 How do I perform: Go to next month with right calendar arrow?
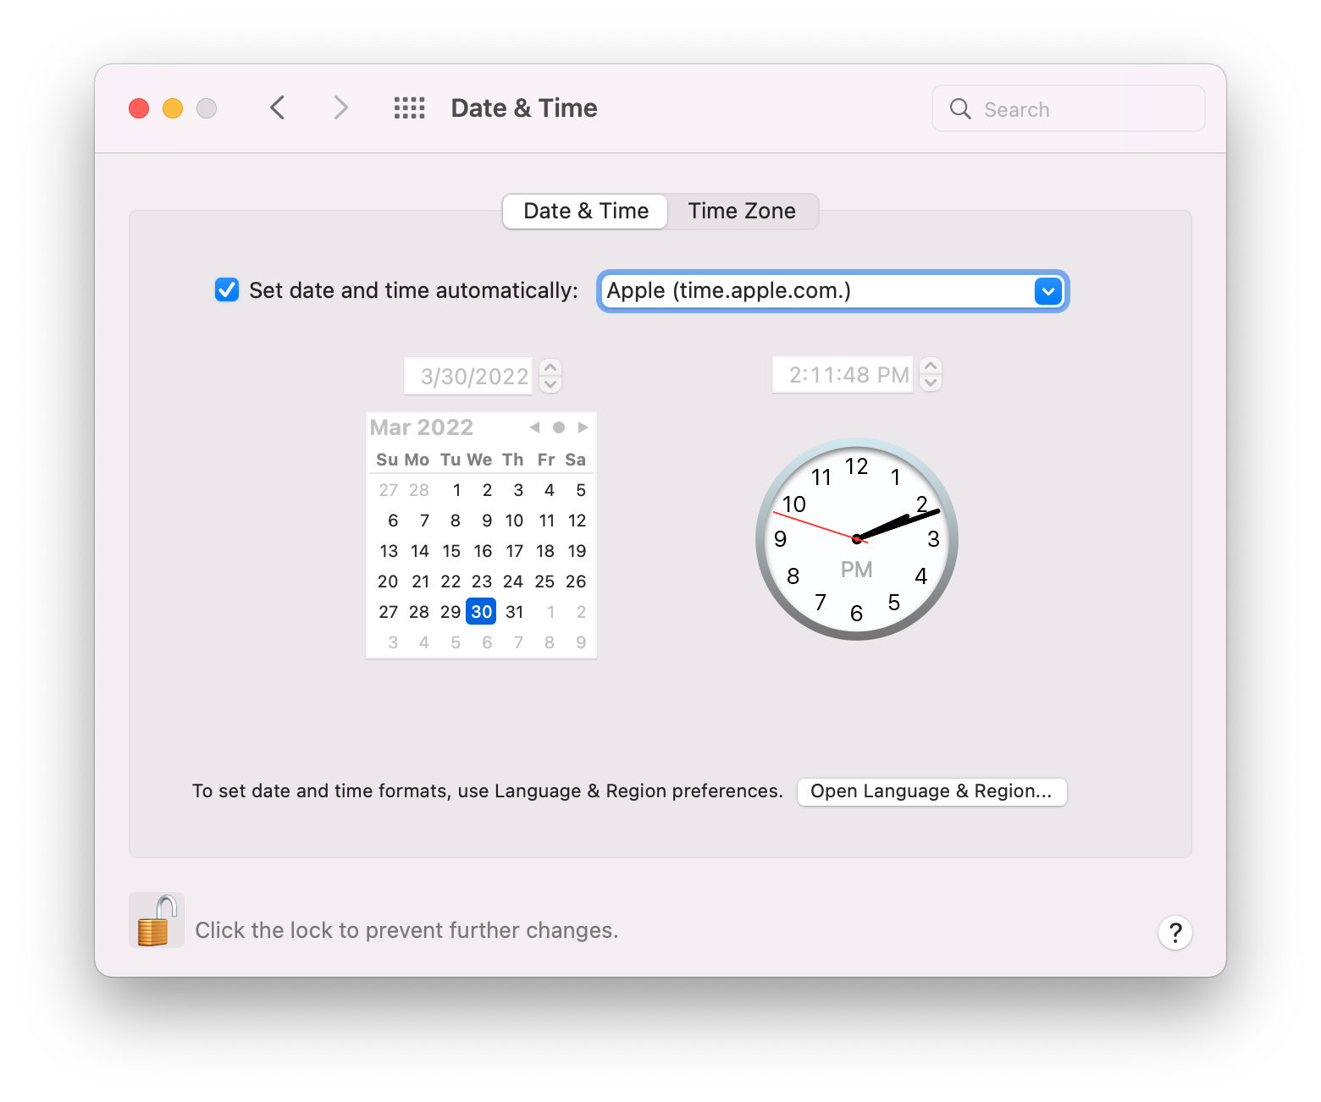(582, 427)
